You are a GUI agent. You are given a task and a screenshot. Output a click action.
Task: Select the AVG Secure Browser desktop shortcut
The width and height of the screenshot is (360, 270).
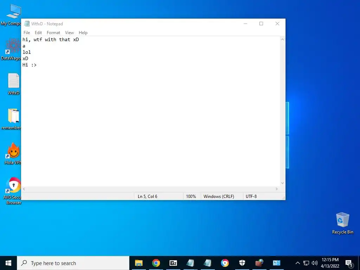[x=12, y=191]
